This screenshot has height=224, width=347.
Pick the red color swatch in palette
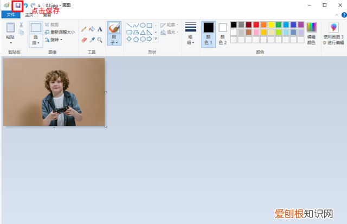coord(256,24)
